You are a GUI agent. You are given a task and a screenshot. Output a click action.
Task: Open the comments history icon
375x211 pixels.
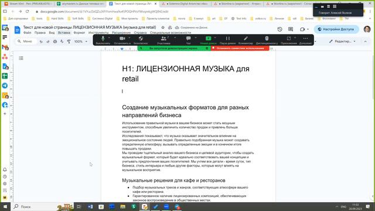[291, 29]
